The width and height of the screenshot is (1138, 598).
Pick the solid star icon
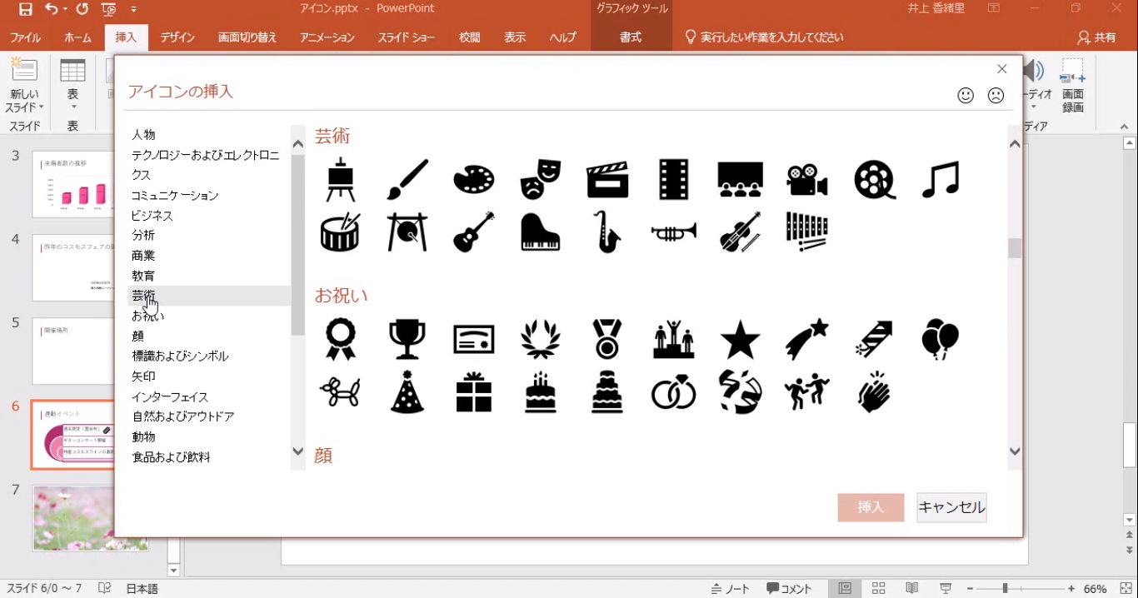(x=741, y=340)
